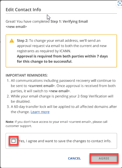This screenshot has height=168, width=122.
Task: Click the Step 2 label in warning box
Action: click(x=23, y=41)
